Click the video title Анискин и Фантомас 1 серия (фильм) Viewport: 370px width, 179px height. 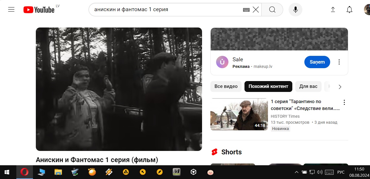coord(97,160)
